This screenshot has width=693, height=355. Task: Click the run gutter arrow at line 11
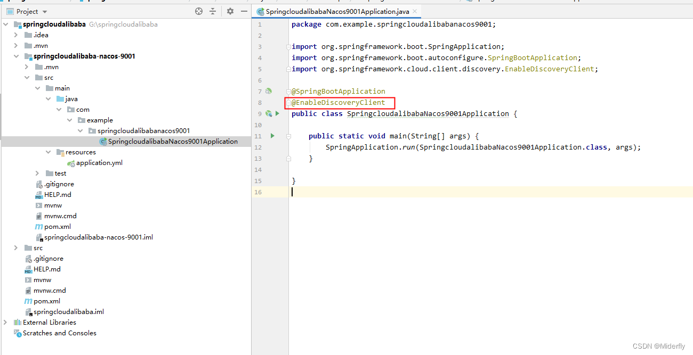pyautogui.click(x=272, y=136)
